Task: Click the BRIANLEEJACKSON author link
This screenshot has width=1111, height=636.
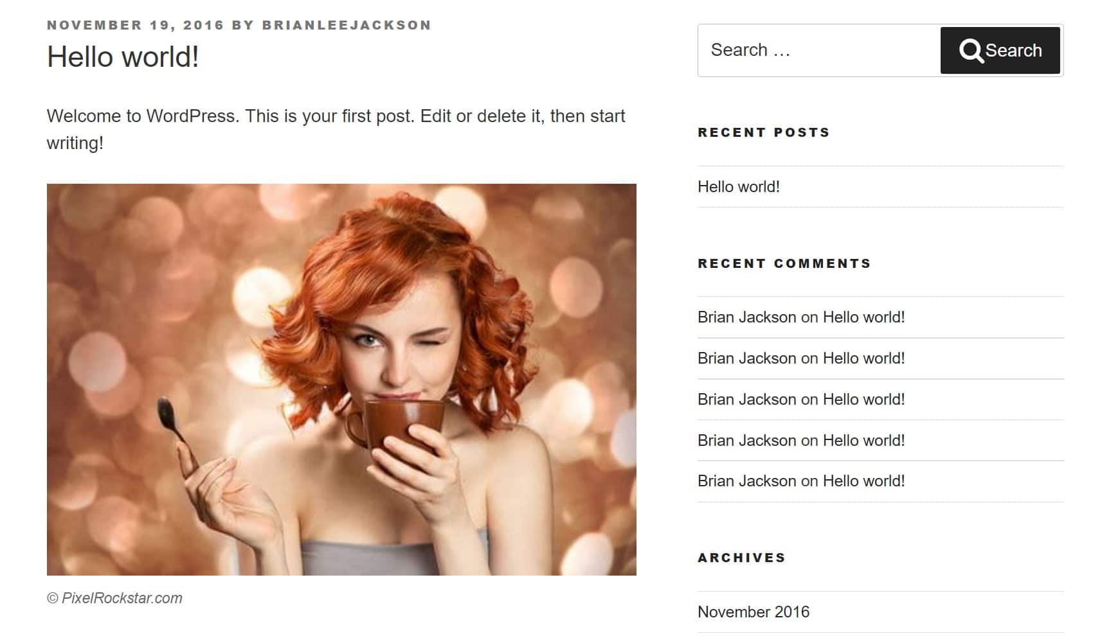Action: tap(345, 25)
